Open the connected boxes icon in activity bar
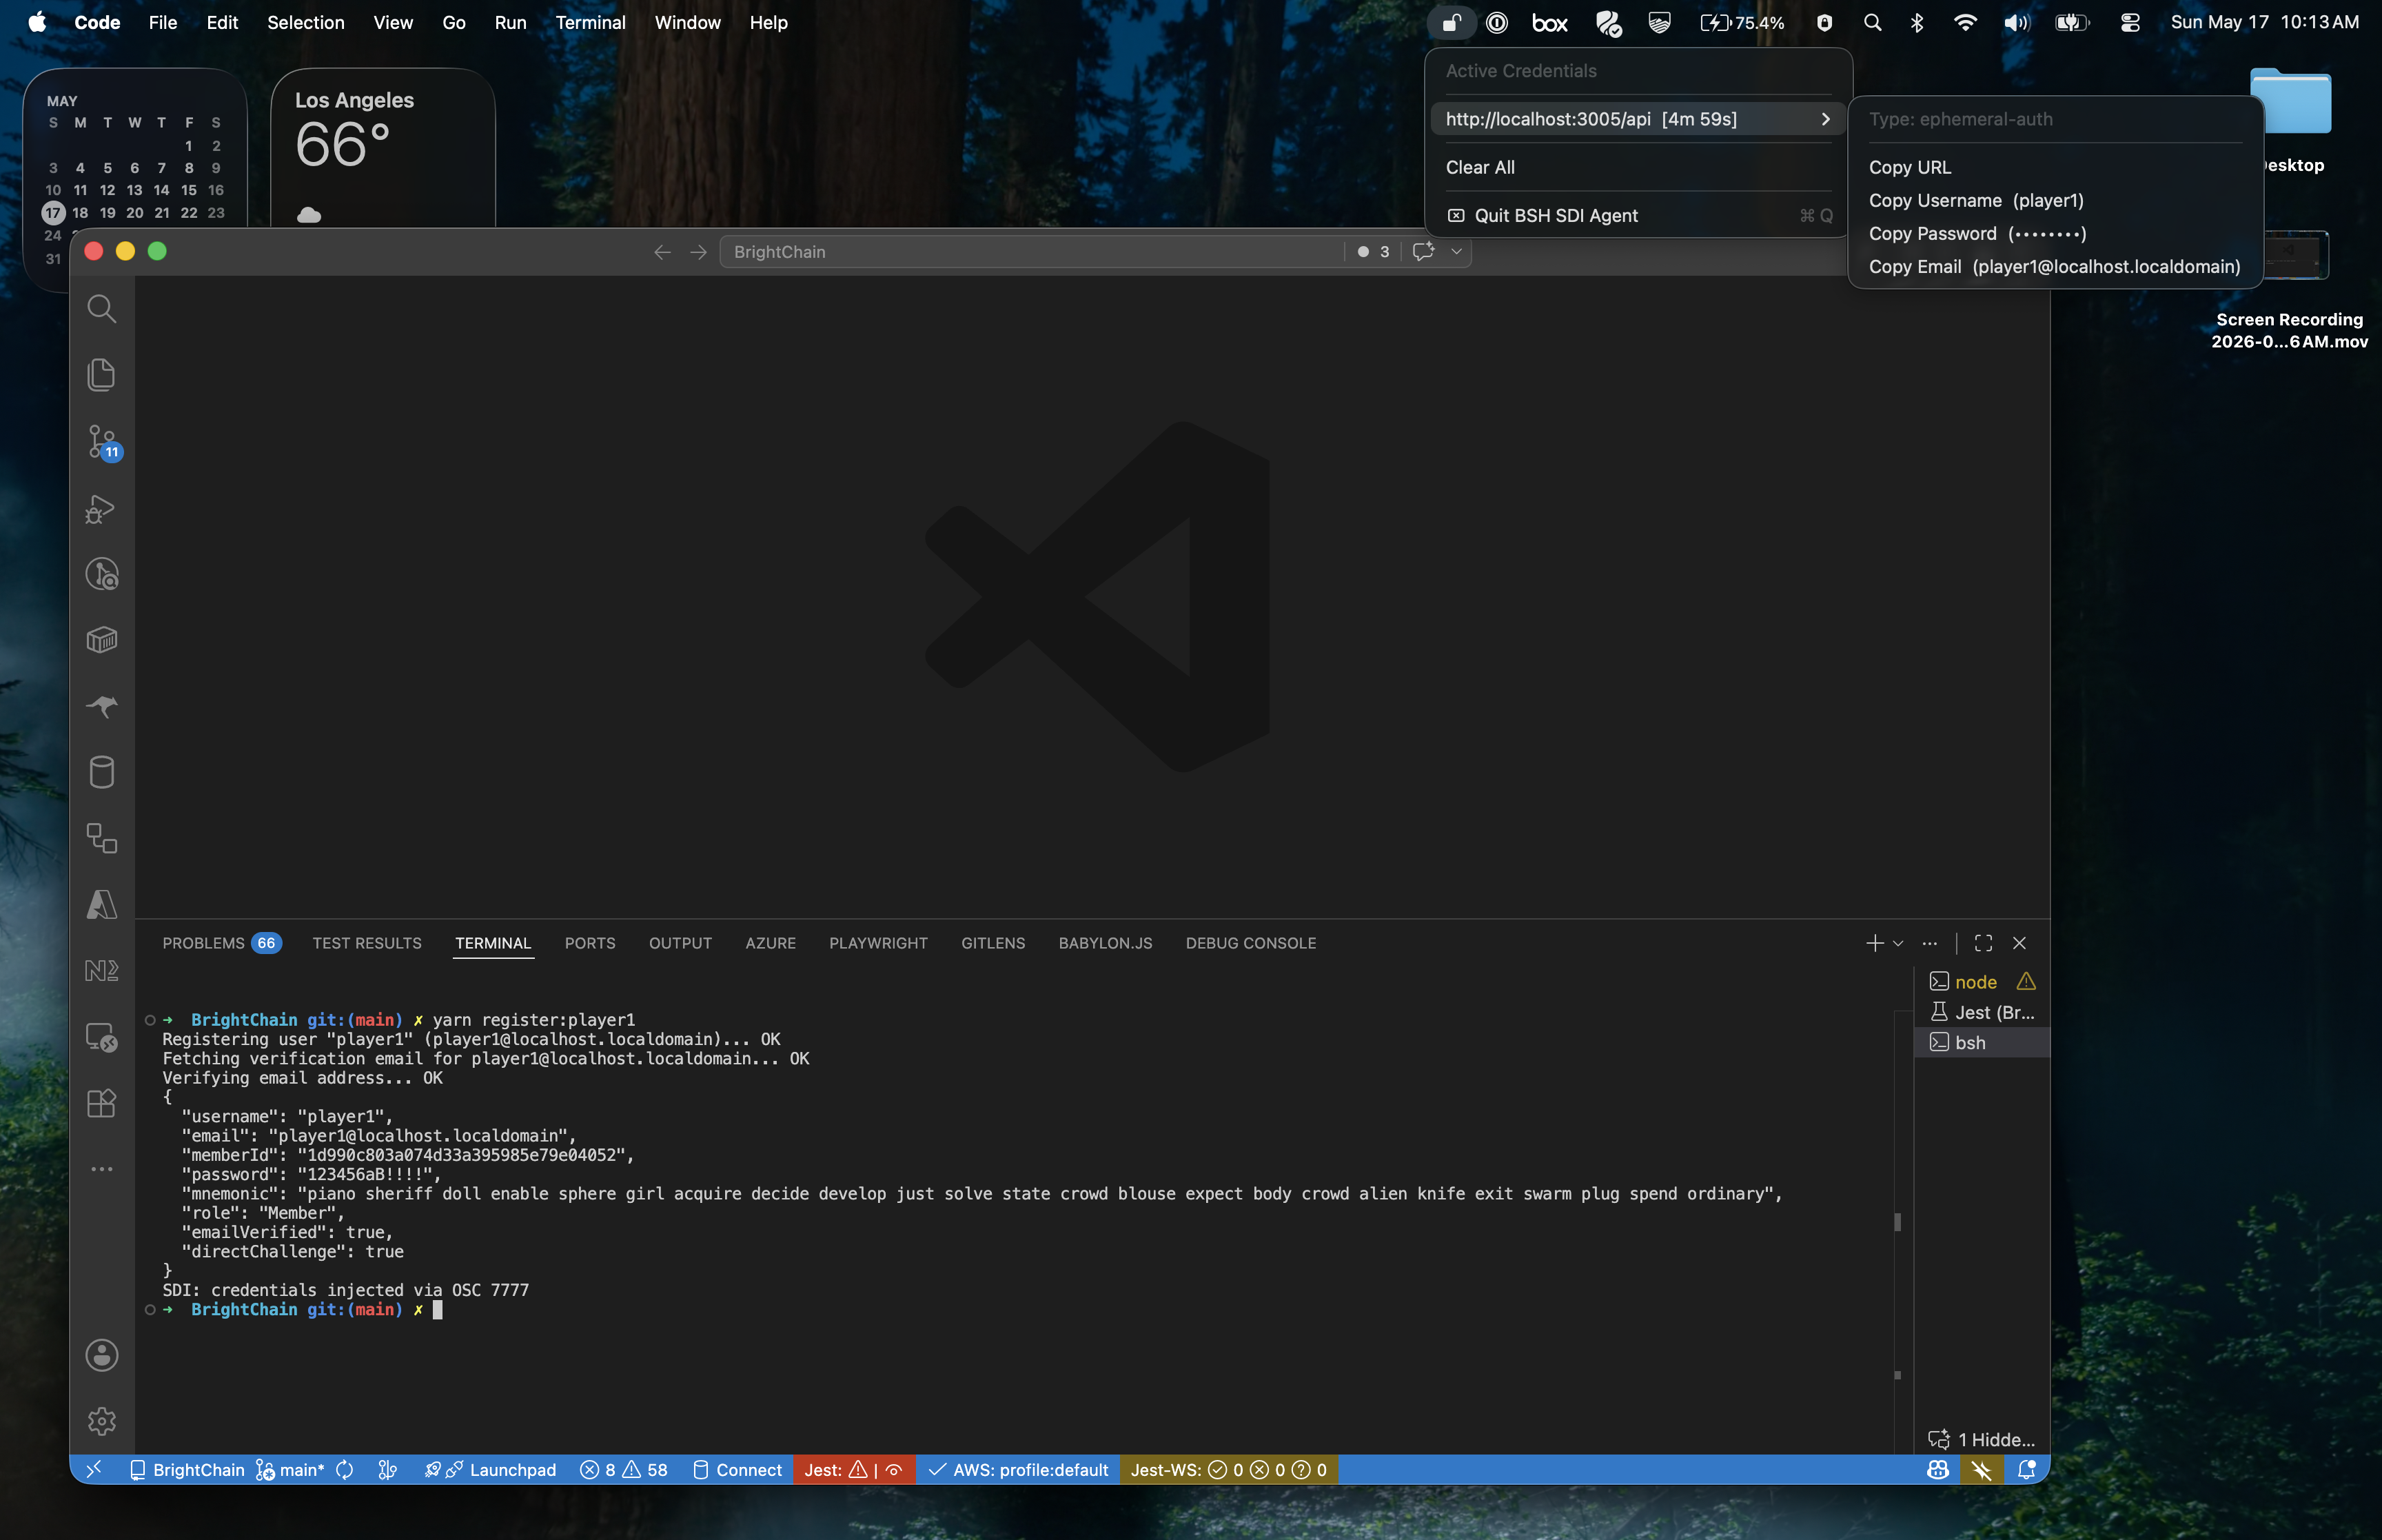Screen dimensions: 2382x1540 pyautogui.click(x=101, y=838)
